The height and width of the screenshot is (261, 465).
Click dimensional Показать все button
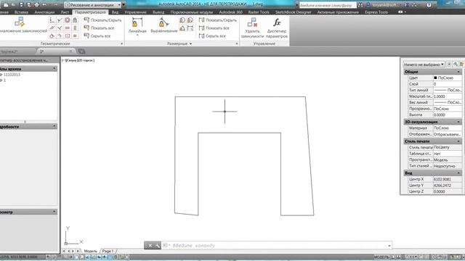[x=214, y=28]
